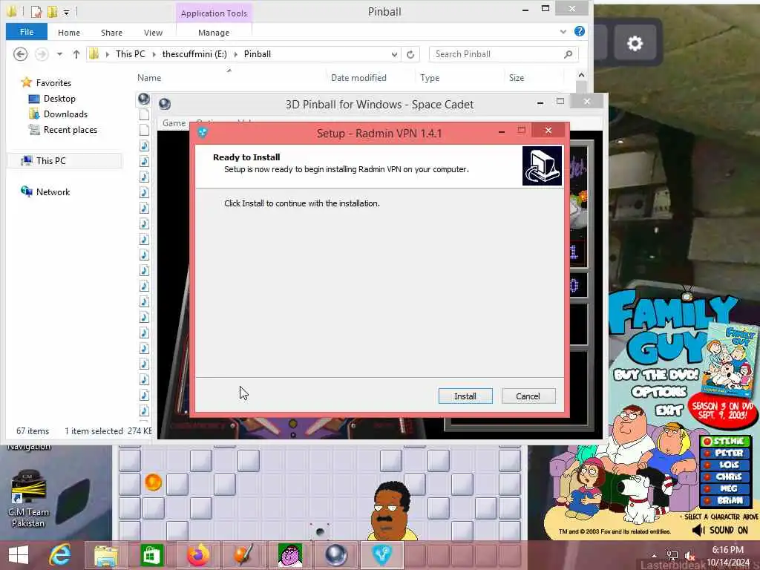Open Desktop in Favorites
Image resolution: width=760 pixels, height=570 pixels.
59,99
